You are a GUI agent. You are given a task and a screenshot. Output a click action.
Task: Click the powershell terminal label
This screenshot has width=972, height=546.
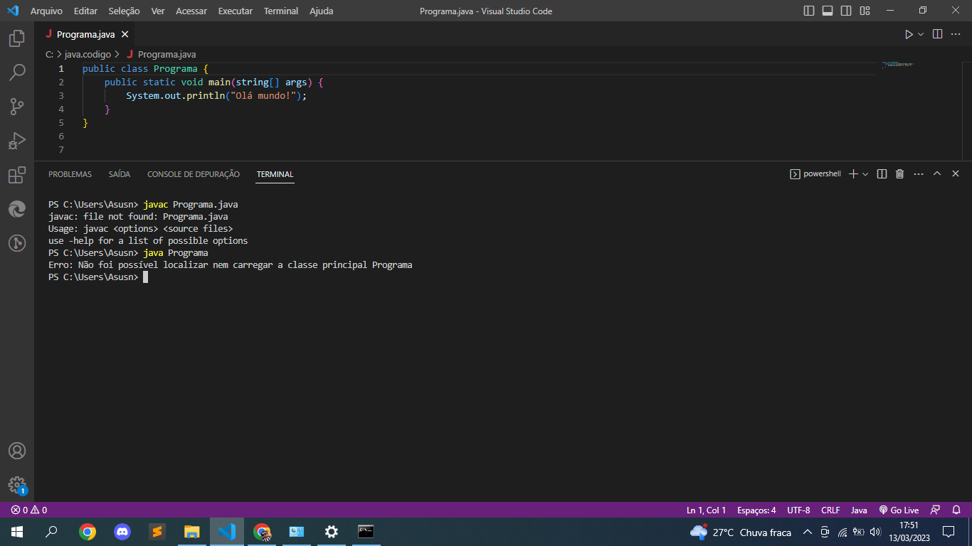[x=815, y=173]
